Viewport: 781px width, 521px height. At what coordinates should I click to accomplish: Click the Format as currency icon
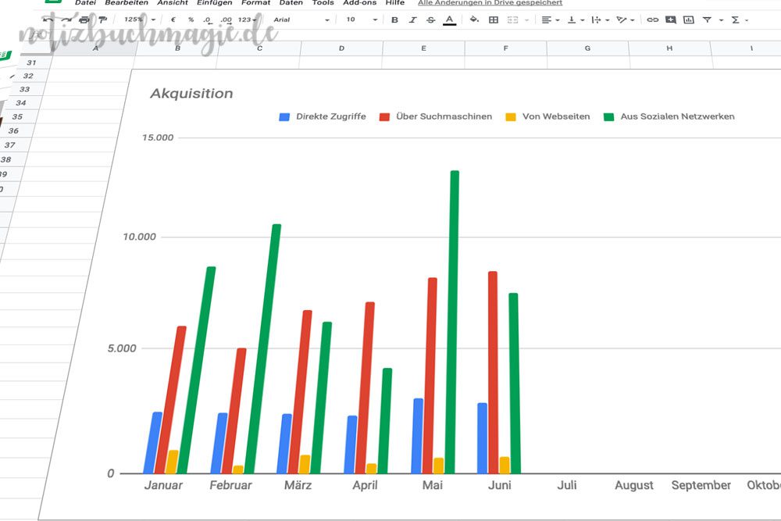172,19
